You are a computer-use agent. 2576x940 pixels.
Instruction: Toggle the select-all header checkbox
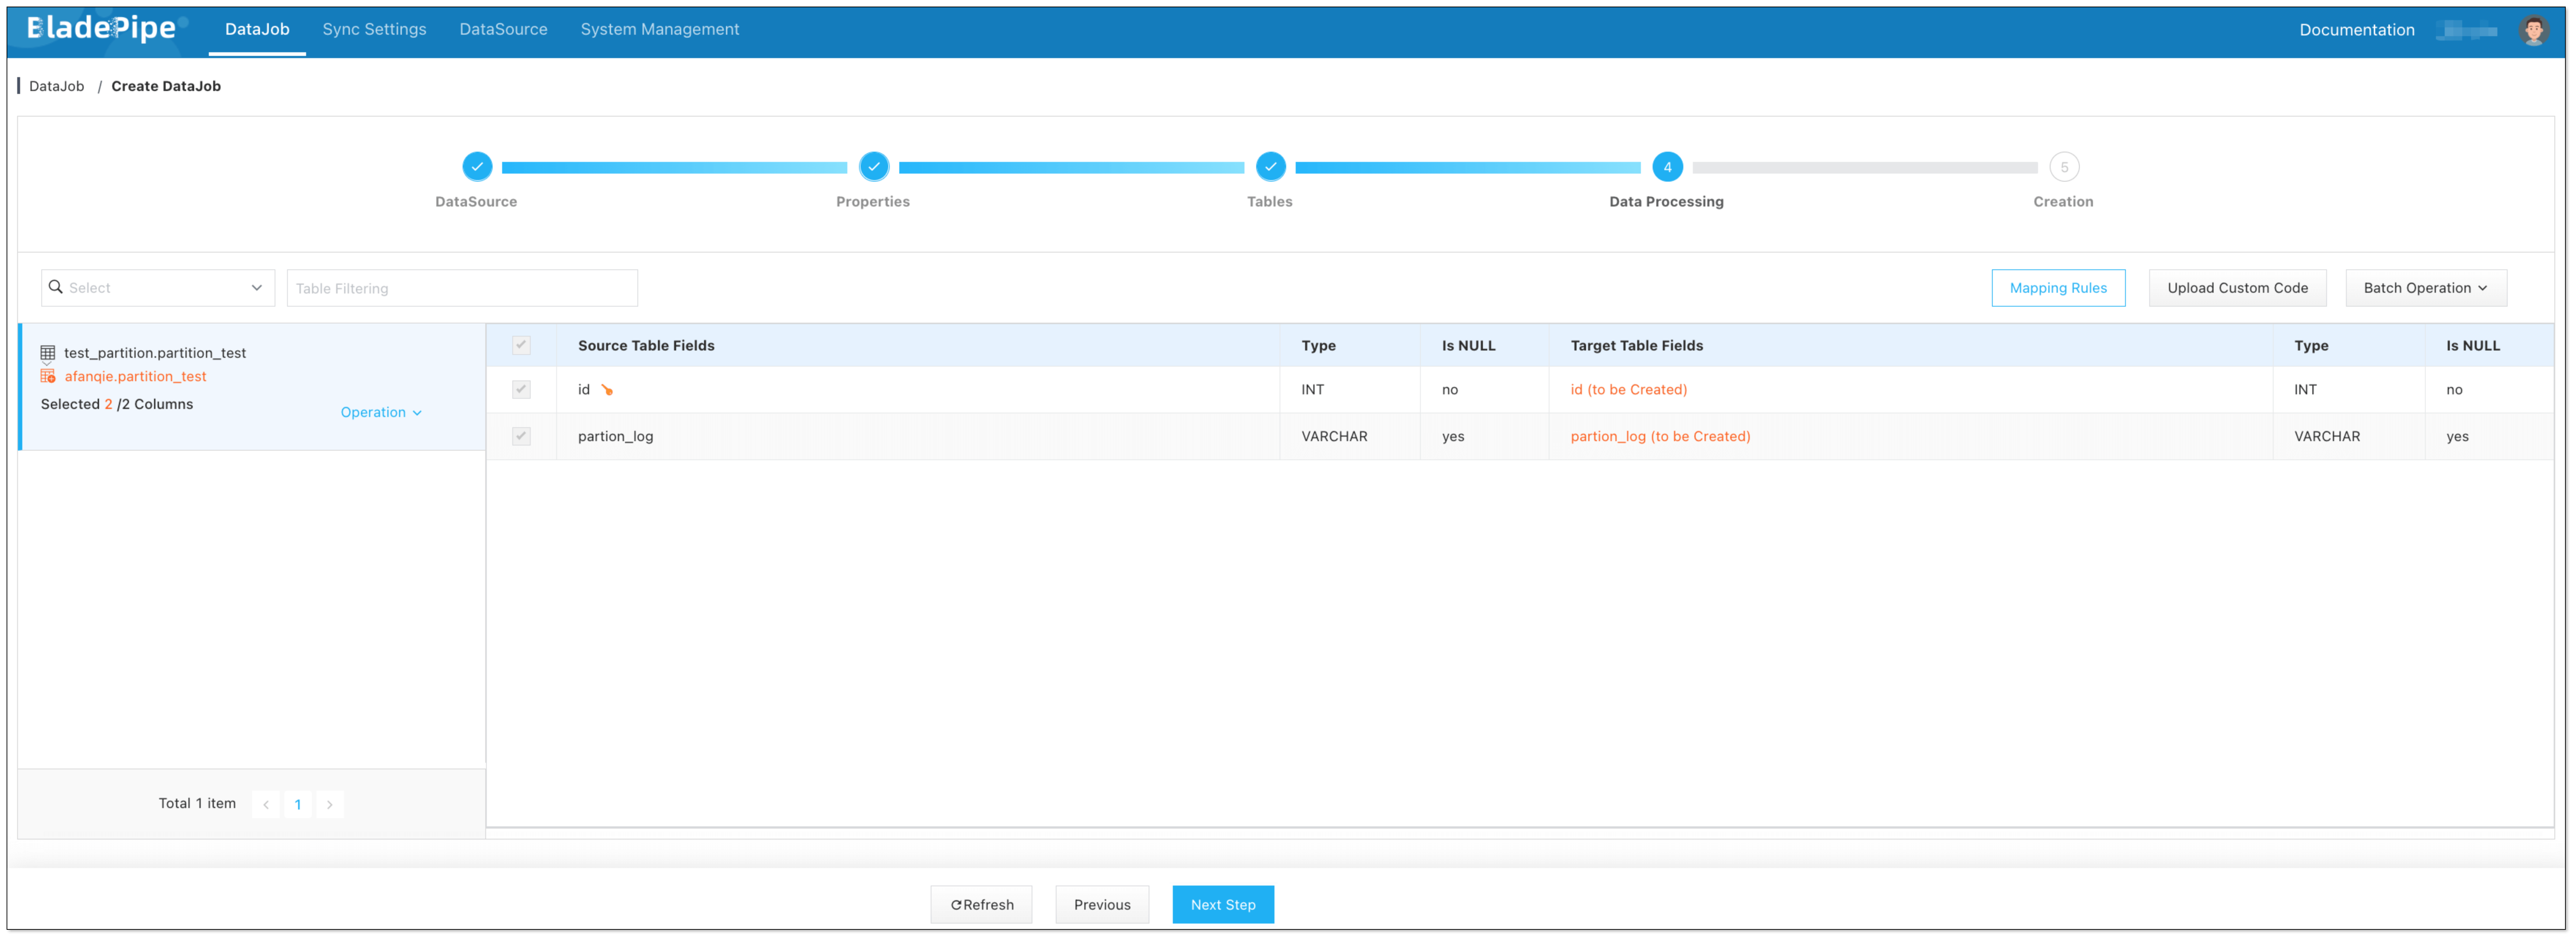click(521, 346)
